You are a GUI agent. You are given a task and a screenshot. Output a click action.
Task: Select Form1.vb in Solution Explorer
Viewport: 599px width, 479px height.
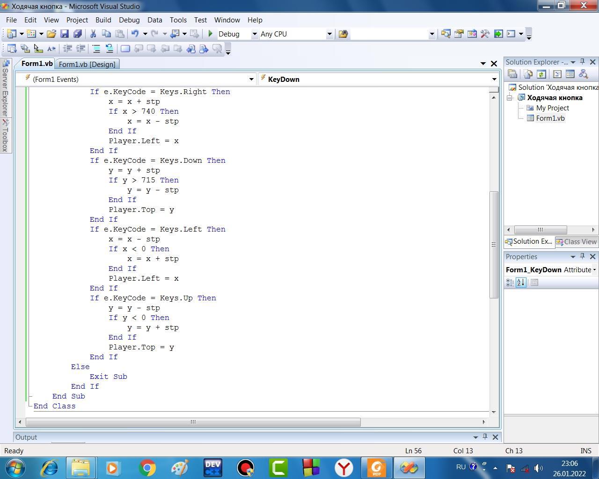(x=550, y=118)
